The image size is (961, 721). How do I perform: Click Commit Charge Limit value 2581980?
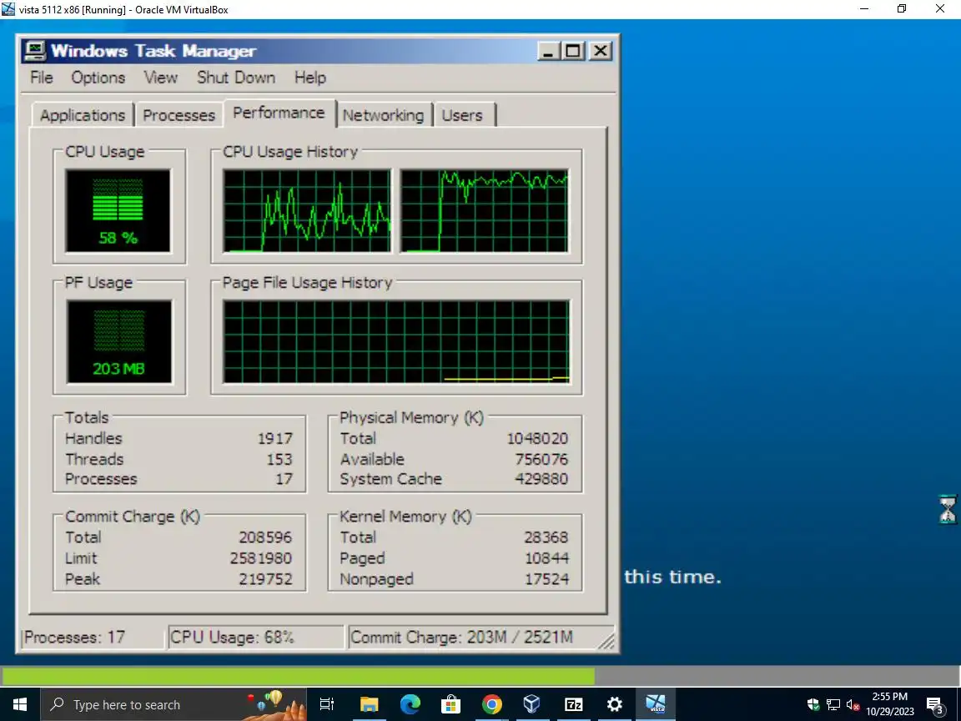[x=260, y=558]
